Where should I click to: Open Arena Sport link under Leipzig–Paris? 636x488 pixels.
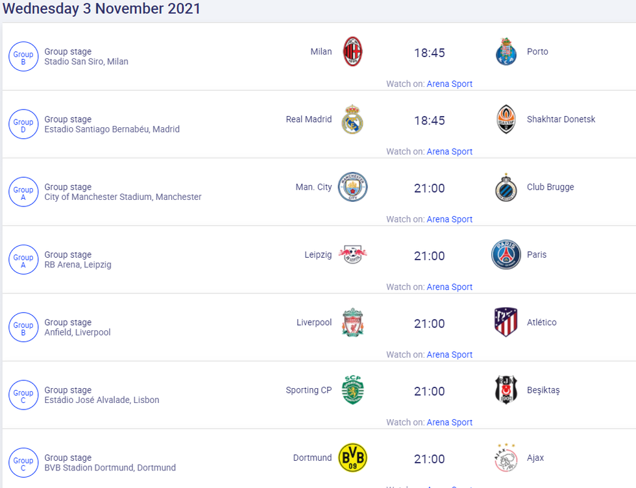(x=449, y=287)
